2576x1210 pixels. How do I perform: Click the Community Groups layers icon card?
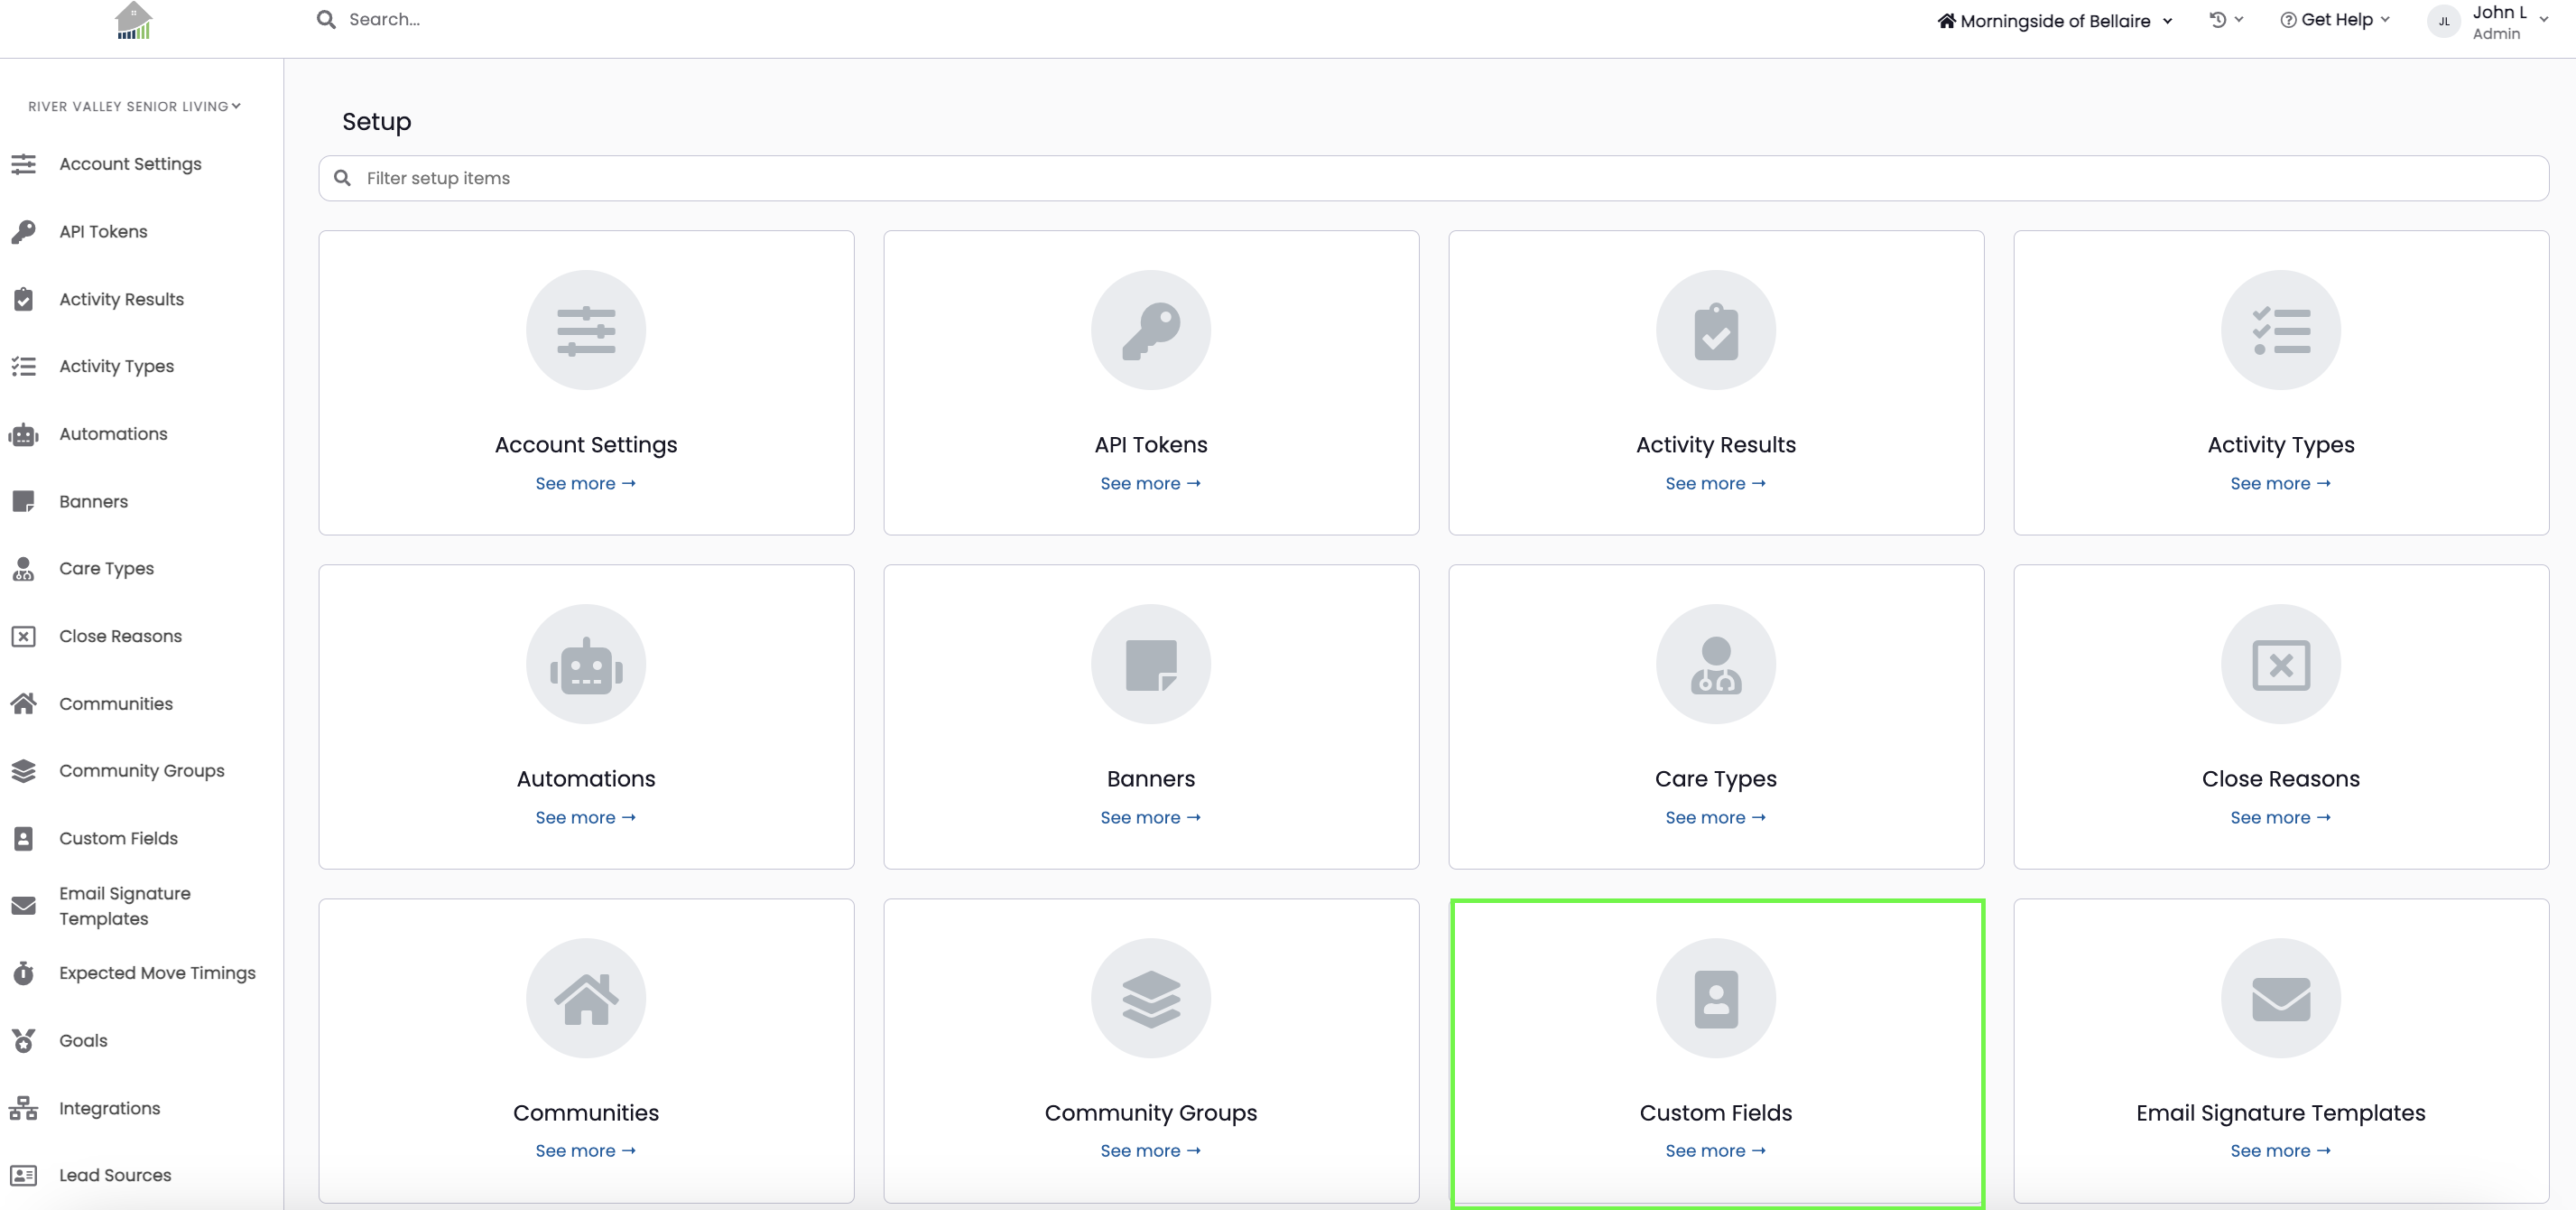coord(1151,1051)
